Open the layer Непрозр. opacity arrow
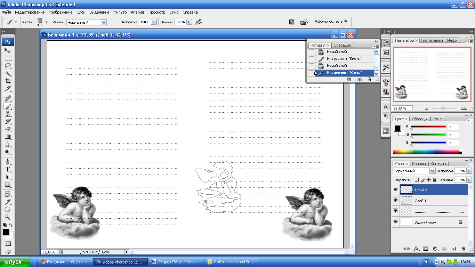The image size is (475, 267). click(469, 171)
